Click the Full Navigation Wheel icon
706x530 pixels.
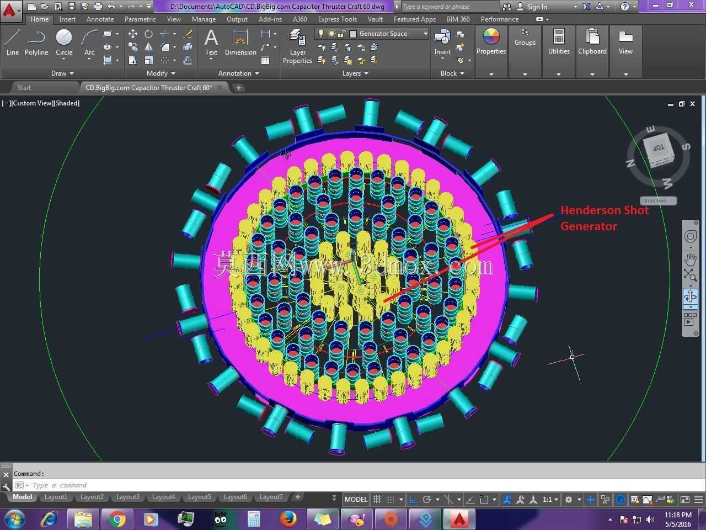click(x=691, y=237)
